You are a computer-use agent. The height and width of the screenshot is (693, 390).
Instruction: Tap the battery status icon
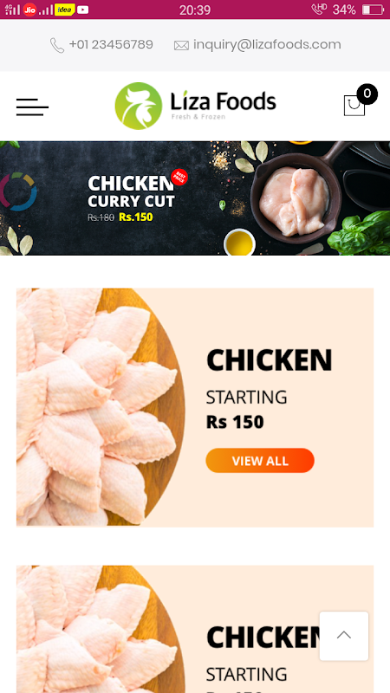click(373, 10)
